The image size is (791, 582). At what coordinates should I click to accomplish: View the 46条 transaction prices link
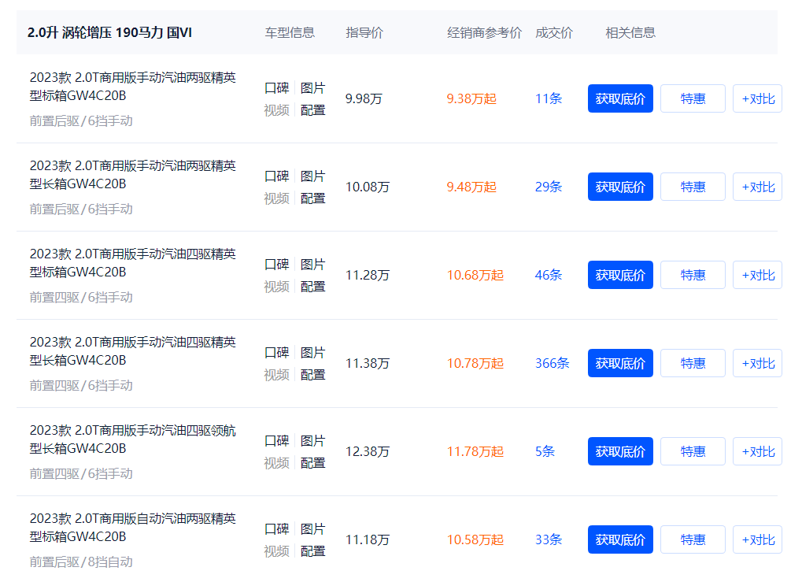(548, 275)
